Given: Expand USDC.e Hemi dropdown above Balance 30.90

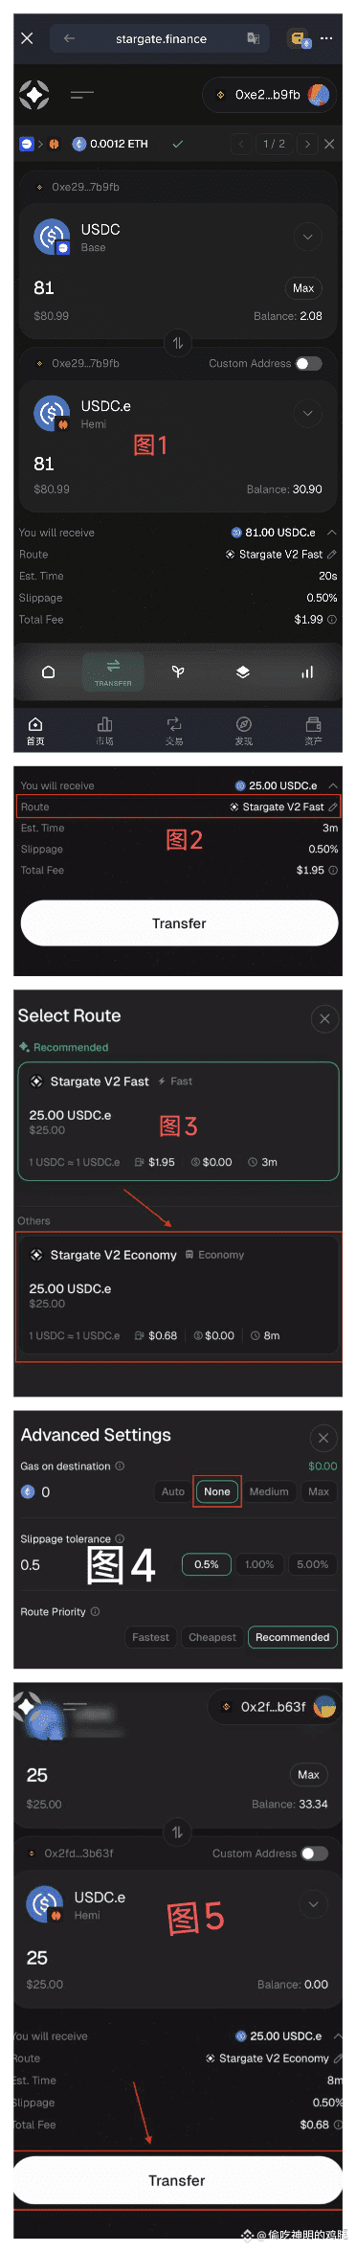Looking at the screenshot, I should [308, 413].
